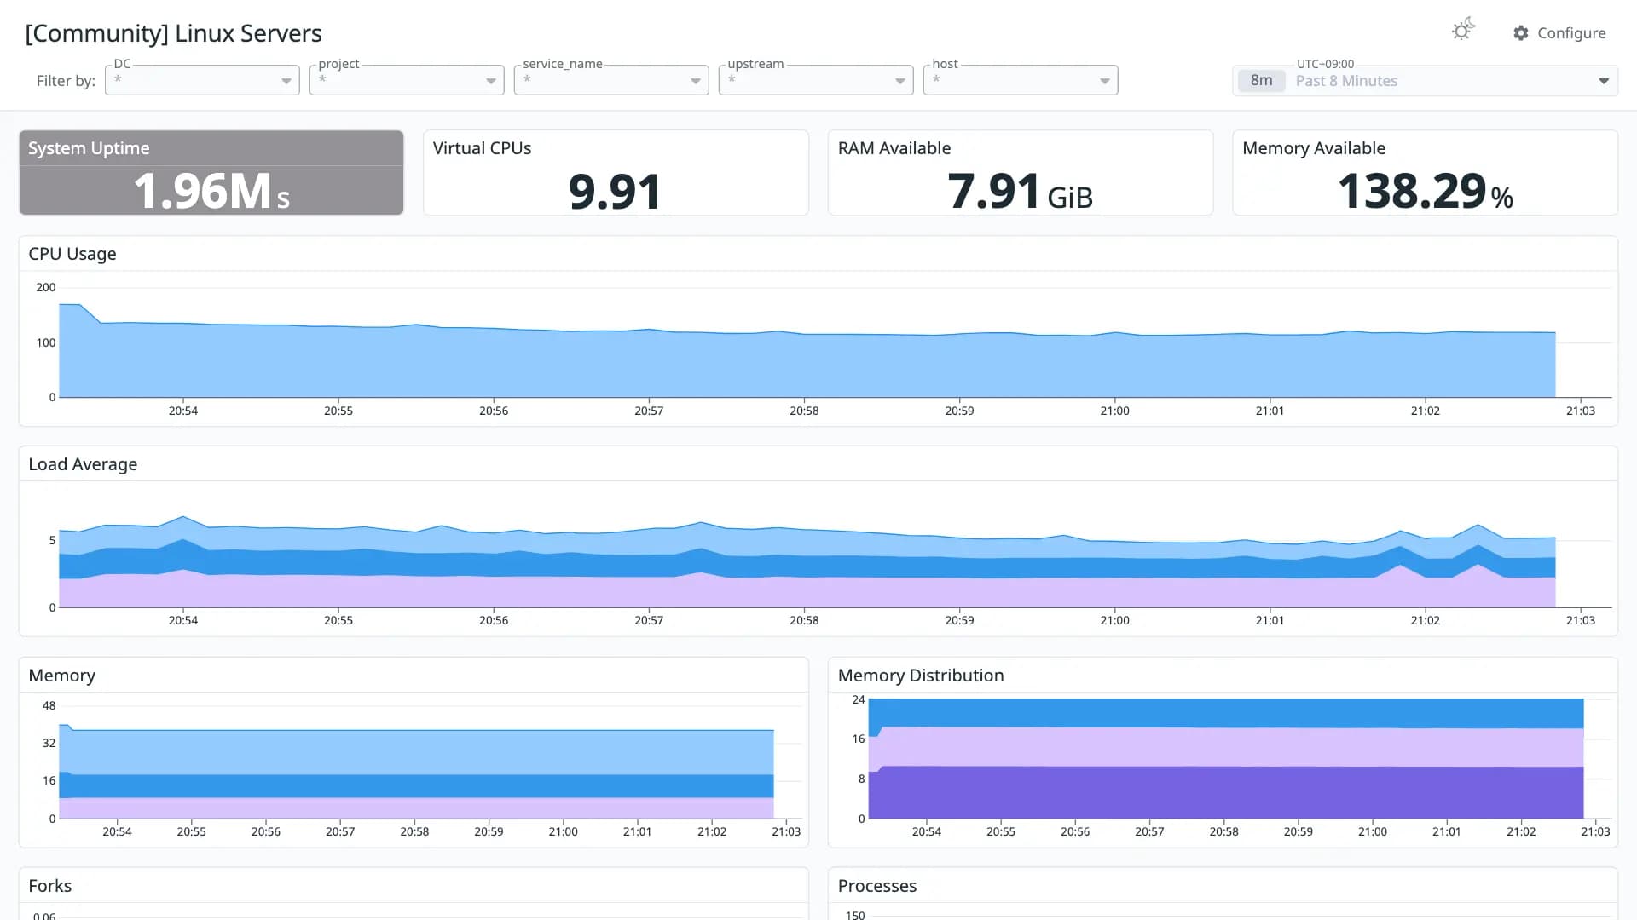Expand the DC filter dropdown
The height and width of the screenshot is (920, 1637).
pos(202,80)
